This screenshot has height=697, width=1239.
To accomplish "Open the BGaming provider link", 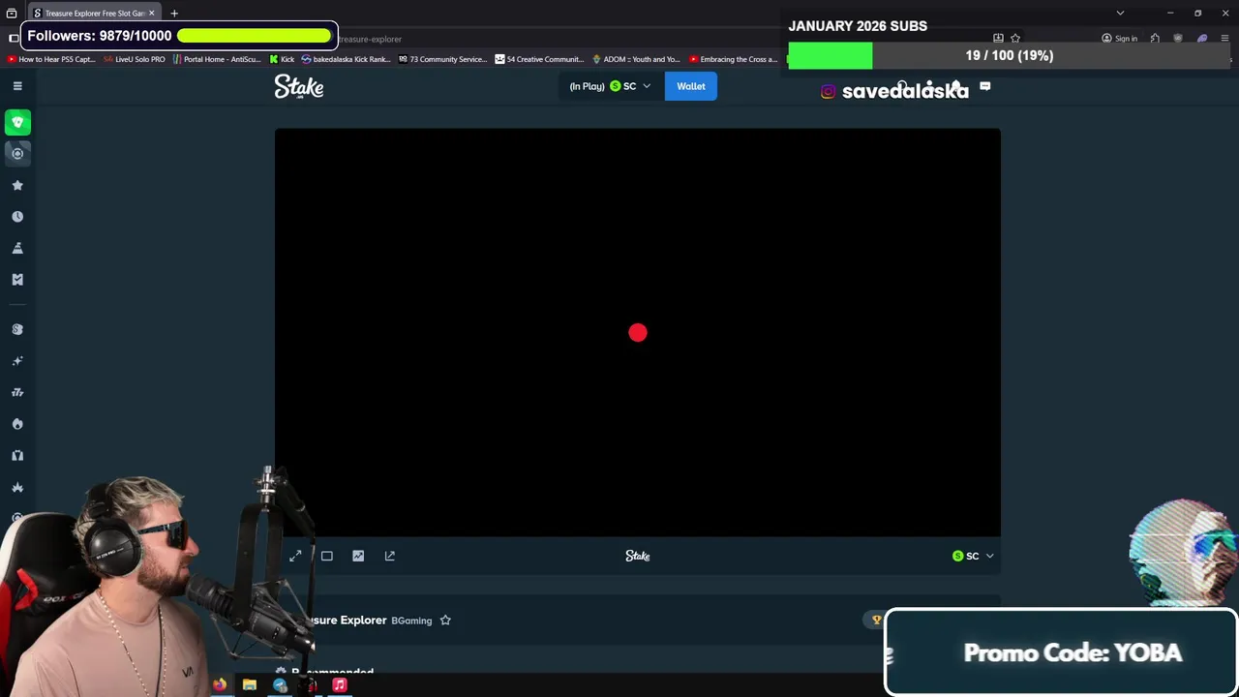I will [x=411, y=621].
